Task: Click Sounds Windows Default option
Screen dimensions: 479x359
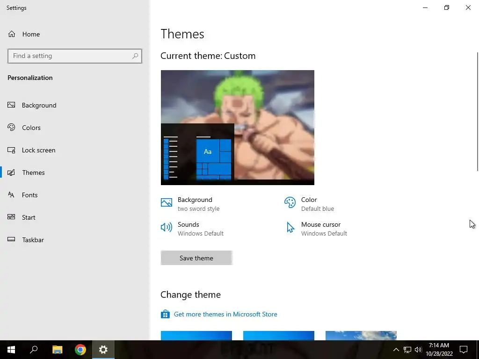Action: (x=192, y=229)
